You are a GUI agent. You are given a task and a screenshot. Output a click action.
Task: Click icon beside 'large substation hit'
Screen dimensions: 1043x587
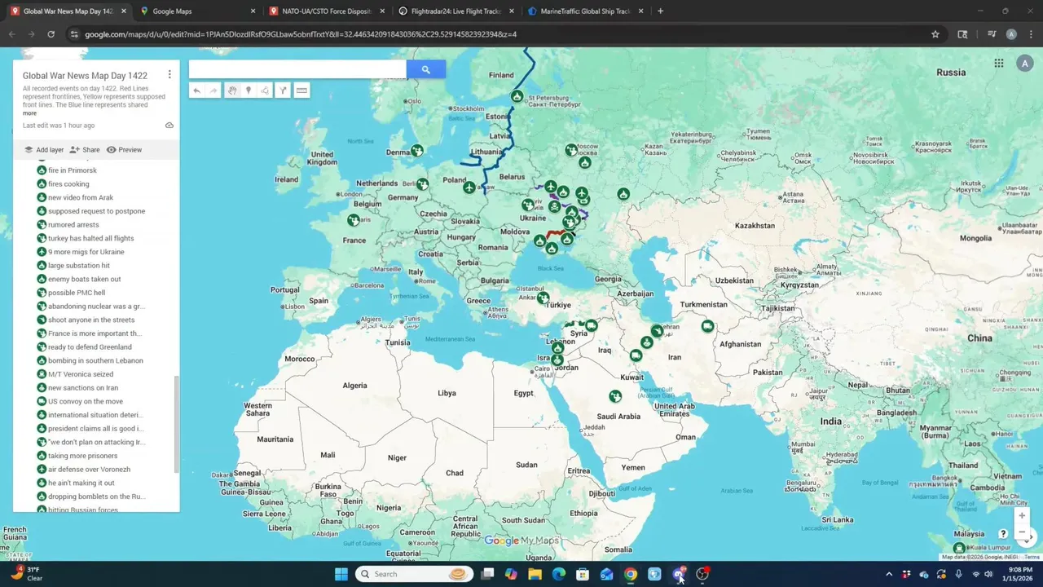point(42,266)
